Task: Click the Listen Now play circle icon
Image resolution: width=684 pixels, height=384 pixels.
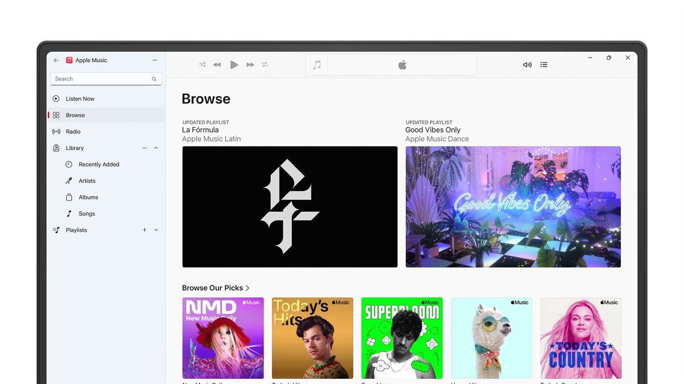Action: (x=56, y=99)
